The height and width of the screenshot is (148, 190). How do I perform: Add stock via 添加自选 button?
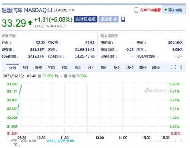[x=174, y=10]
